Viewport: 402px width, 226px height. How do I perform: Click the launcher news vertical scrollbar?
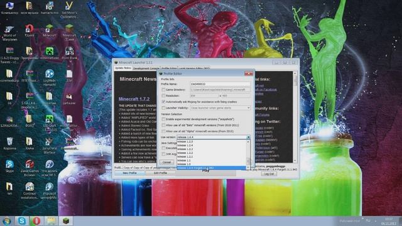tap(295, 117)
